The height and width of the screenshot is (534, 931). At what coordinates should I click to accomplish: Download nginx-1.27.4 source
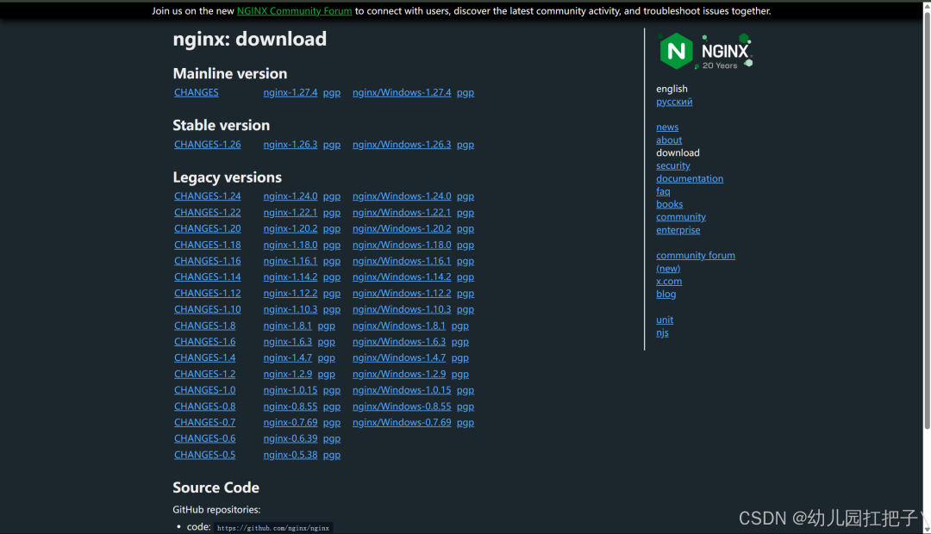coord(291,92)
